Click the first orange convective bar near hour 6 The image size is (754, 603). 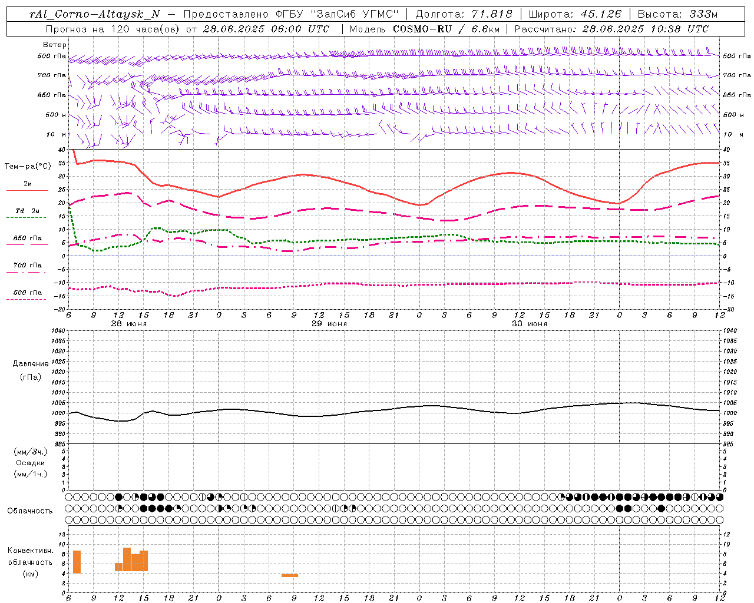tap(77, 562)
